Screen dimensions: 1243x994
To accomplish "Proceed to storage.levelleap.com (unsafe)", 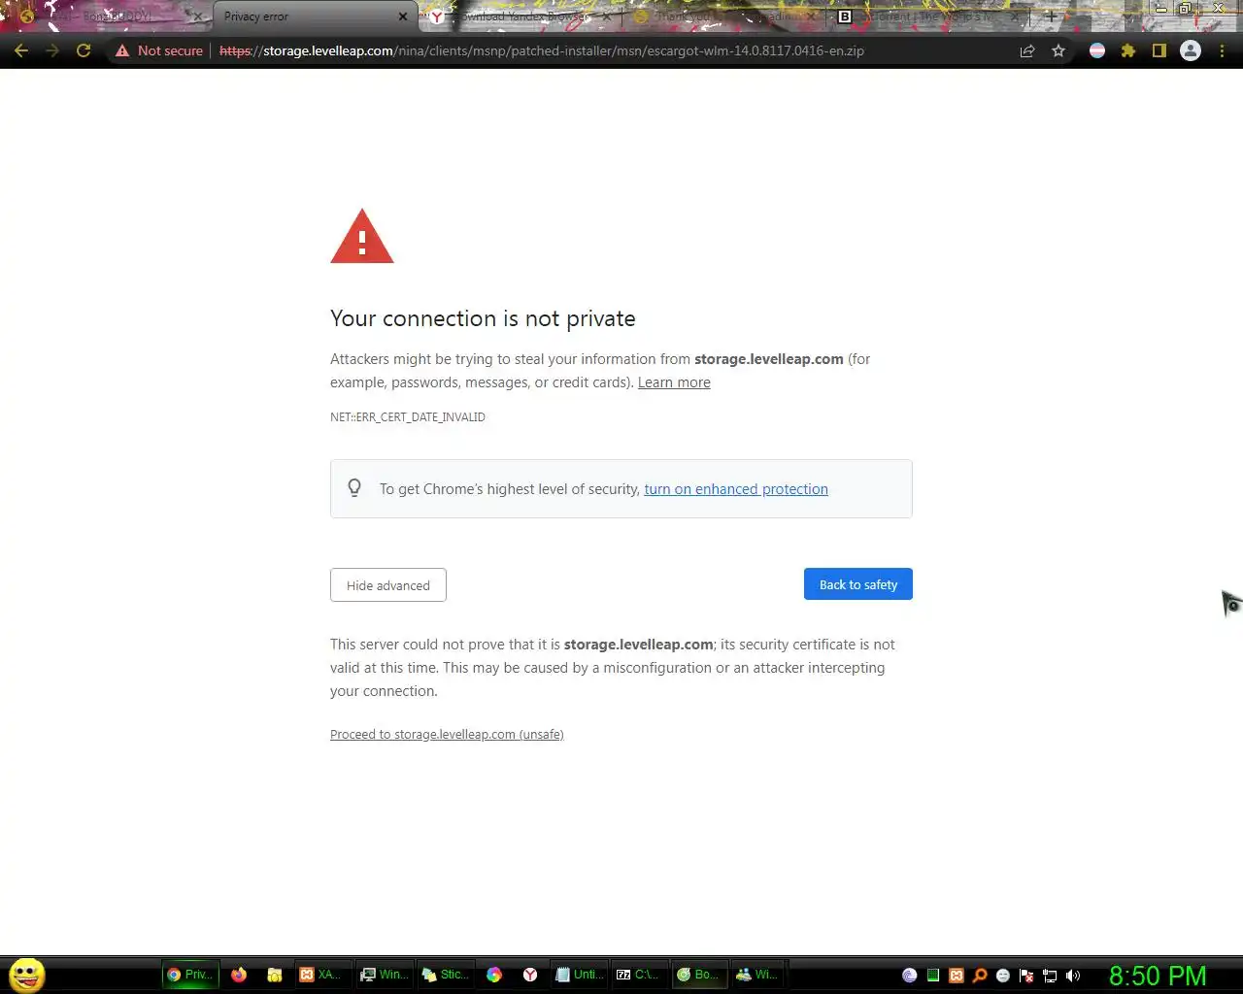I will point(447,735).
